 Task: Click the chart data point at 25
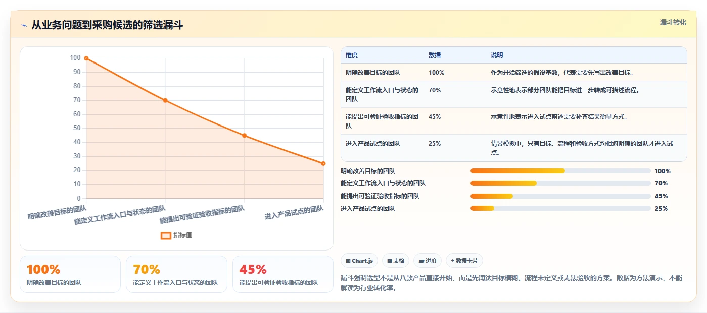point(323,163)
